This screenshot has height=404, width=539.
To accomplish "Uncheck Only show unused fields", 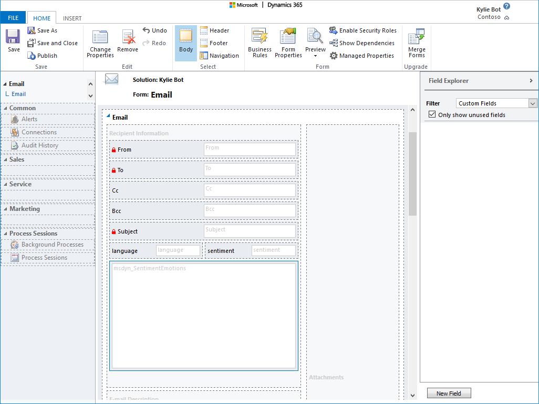I will 432,114.
